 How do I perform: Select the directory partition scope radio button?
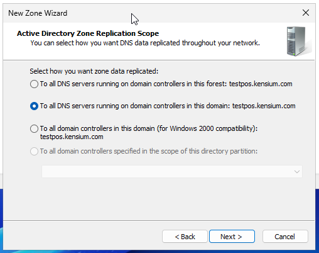click(x=34, y=151)
